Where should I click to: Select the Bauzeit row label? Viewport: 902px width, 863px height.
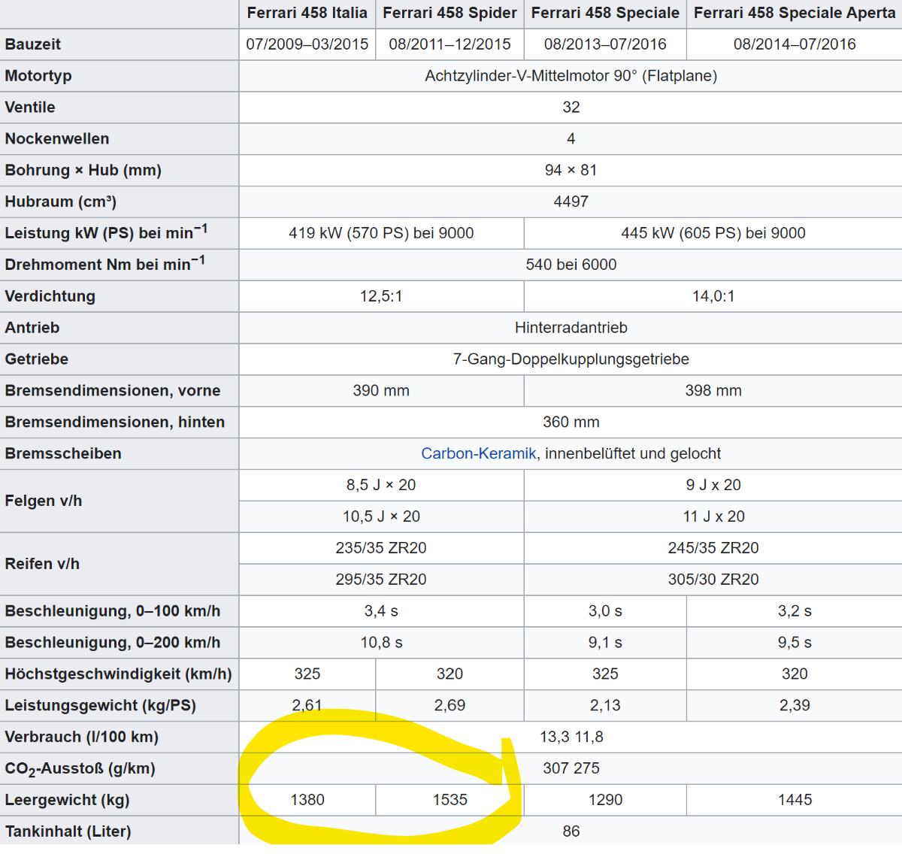pos(33,44)
